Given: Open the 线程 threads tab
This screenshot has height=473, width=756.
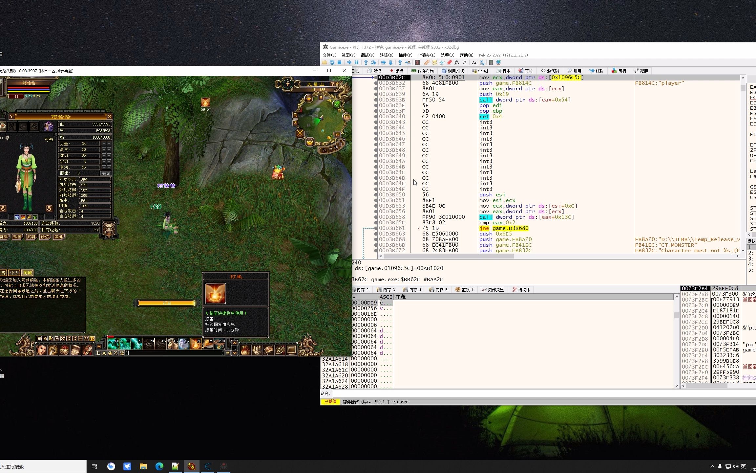Looking at the screenshot, I should pyautogui.click(x=596, y=71).
